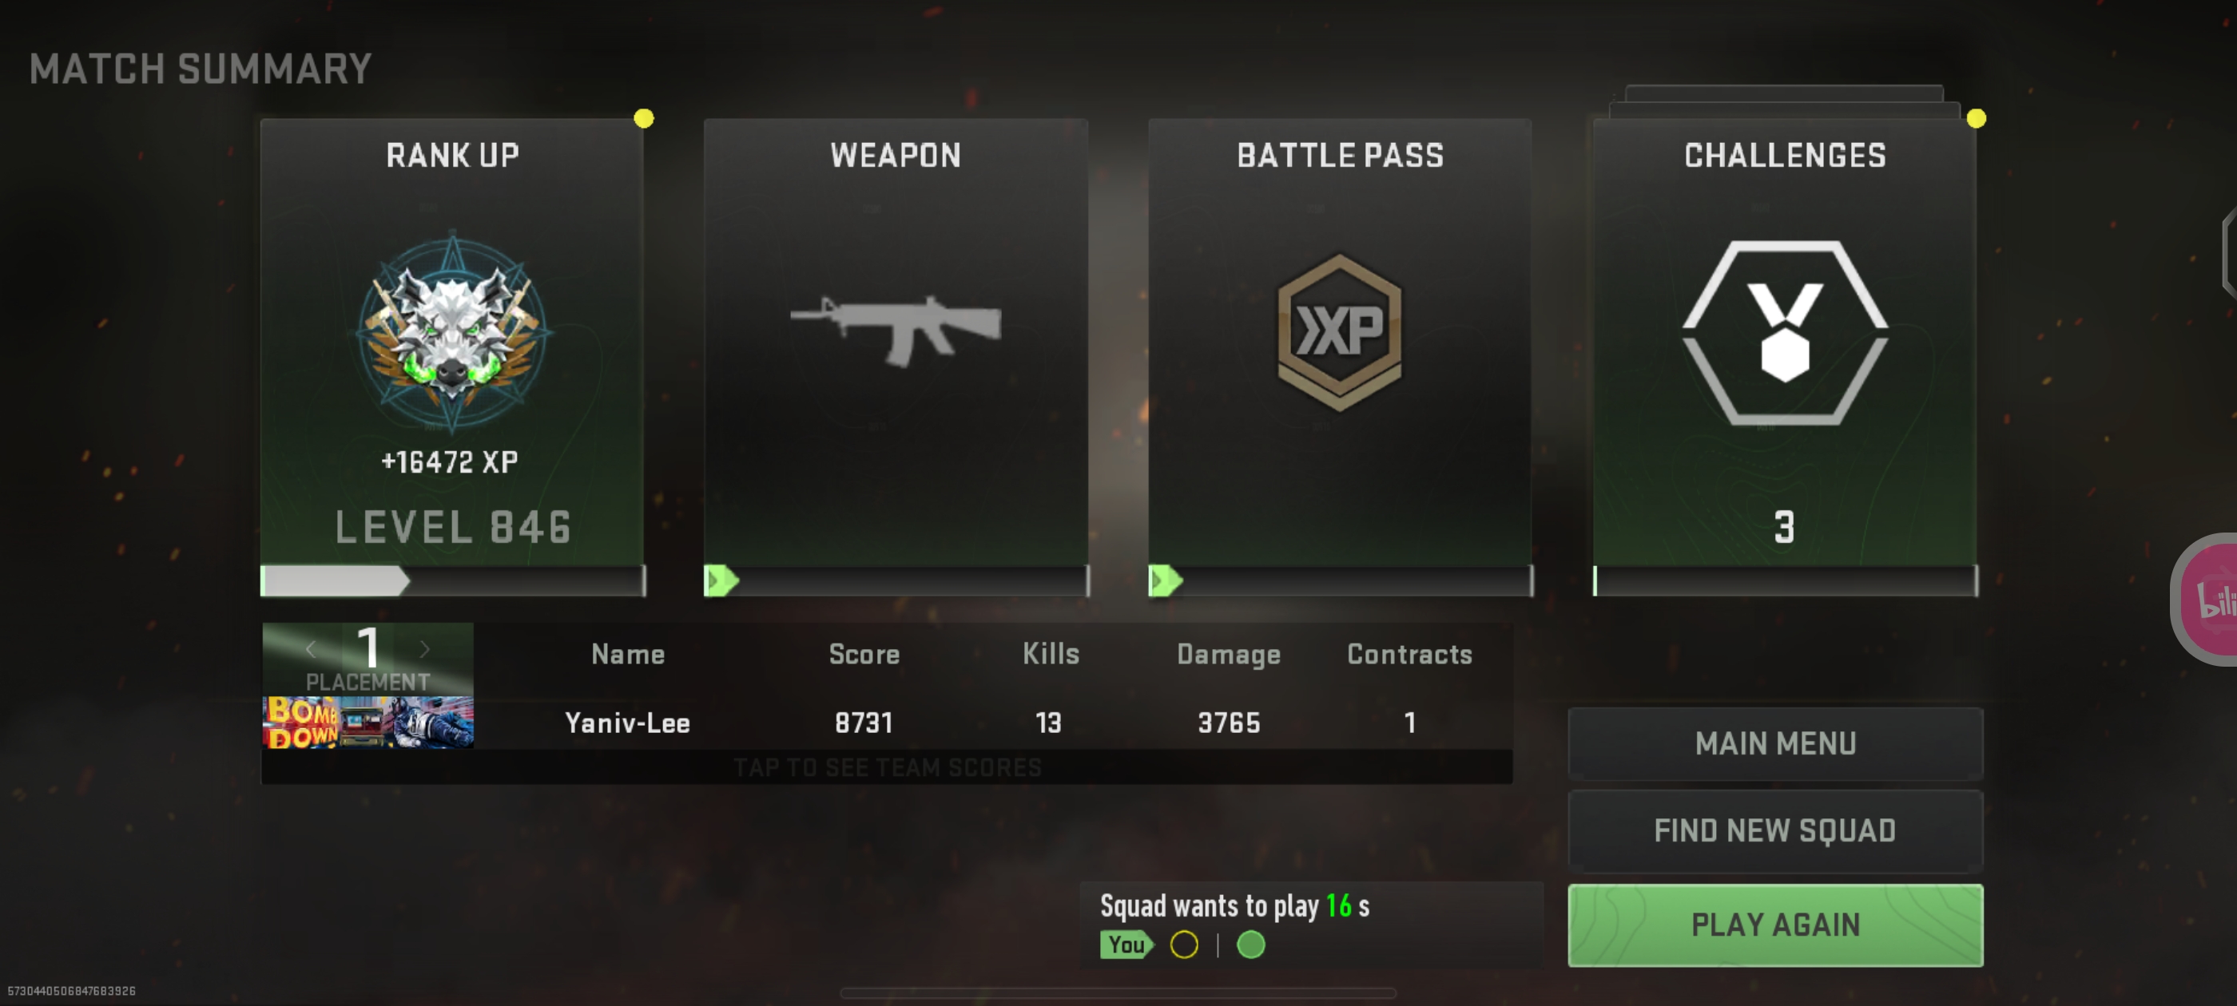Open the Battle Pass XP hexagon icon
This screenshot has width=2237, height=1006.
click(1339, 331)
